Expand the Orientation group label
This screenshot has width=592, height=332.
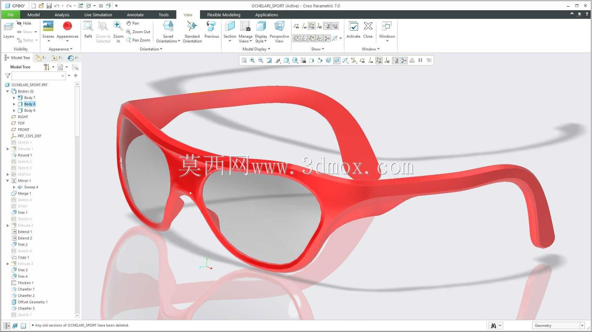151,49
